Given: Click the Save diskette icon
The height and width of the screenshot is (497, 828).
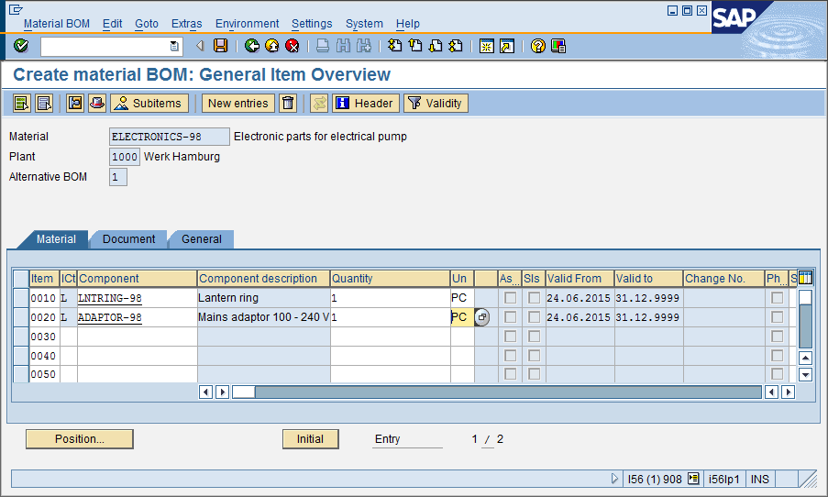Looking at the screenshot, I should pos(220,46).
